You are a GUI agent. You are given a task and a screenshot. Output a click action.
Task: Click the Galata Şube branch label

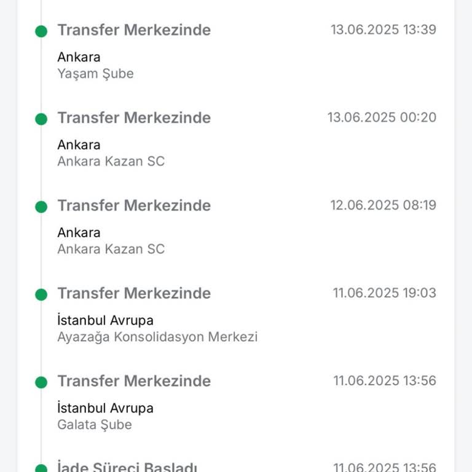coord(94,425)
